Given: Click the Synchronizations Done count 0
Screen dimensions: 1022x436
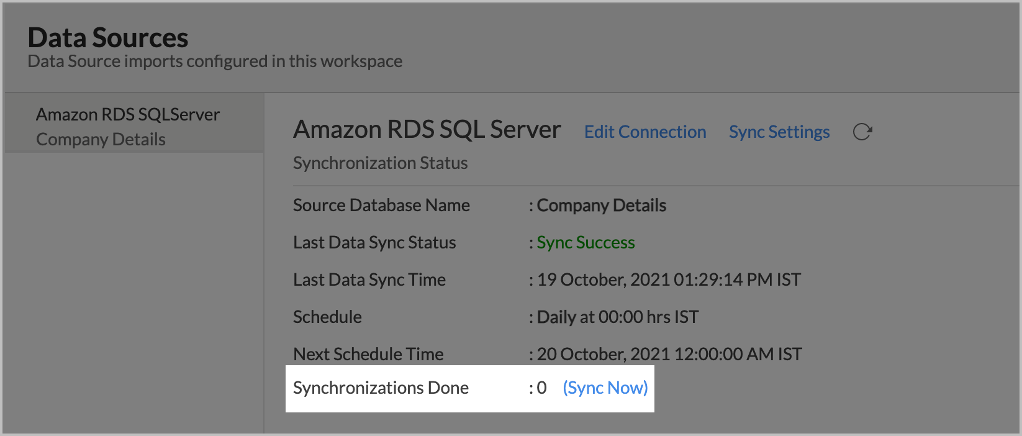Looking at the screenshot, I should click(541, 388).
